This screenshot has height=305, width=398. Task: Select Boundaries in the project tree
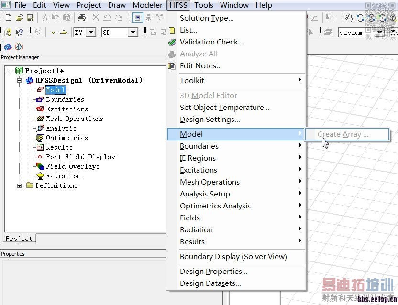pos(65,99)
